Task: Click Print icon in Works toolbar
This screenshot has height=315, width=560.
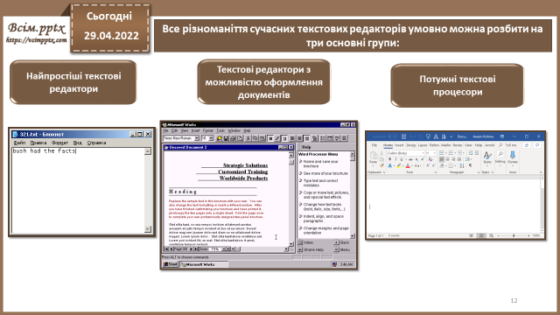Action: pos(233,138)
